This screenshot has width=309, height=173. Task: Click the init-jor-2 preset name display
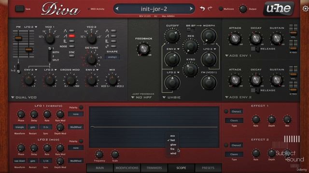154,9
